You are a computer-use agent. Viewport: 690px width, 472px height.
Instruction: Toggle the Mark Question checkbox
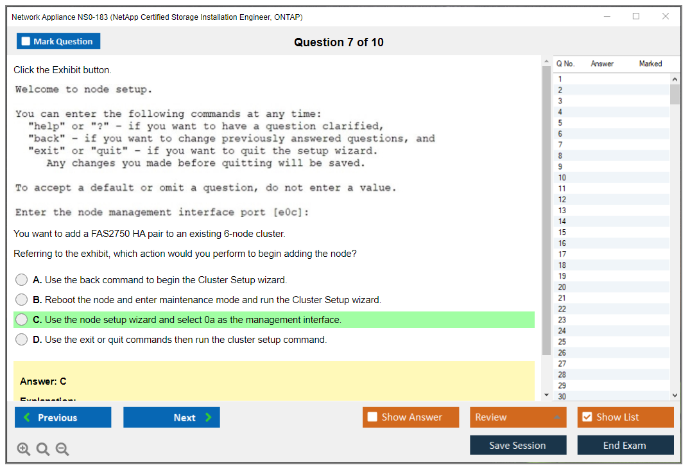[x=26, y=42]
